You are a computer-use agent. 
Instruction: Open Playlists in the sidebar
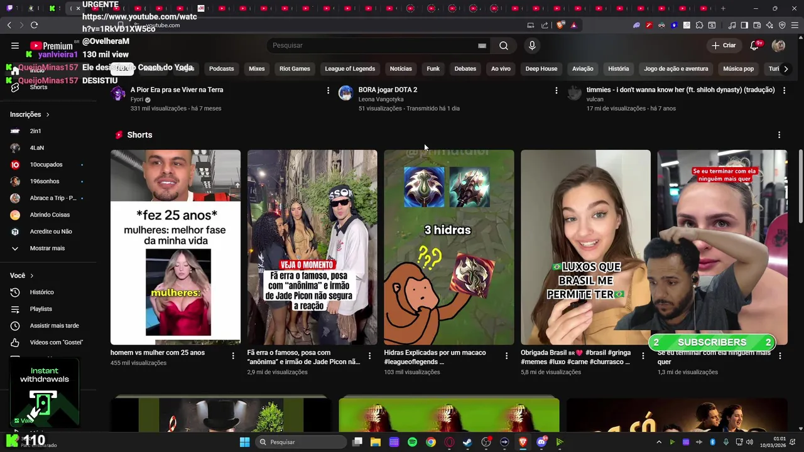coord(47,309)
